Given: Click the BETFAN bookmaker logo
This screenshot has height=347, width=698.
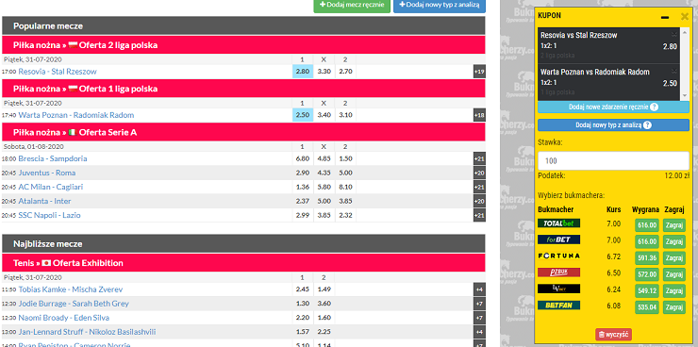Looking at the screenshot, I should click(x=558, y=306).
